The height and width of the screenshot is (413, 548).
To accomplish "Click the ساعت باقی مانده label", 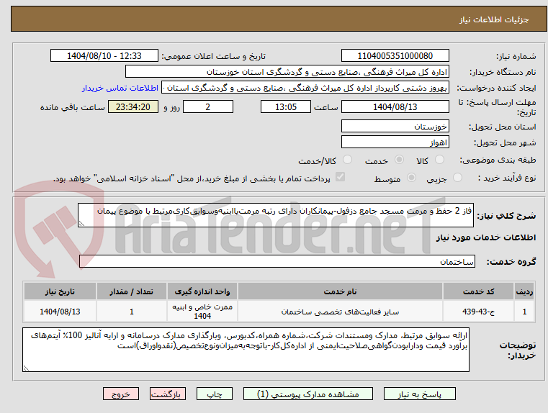I will 72,107.
